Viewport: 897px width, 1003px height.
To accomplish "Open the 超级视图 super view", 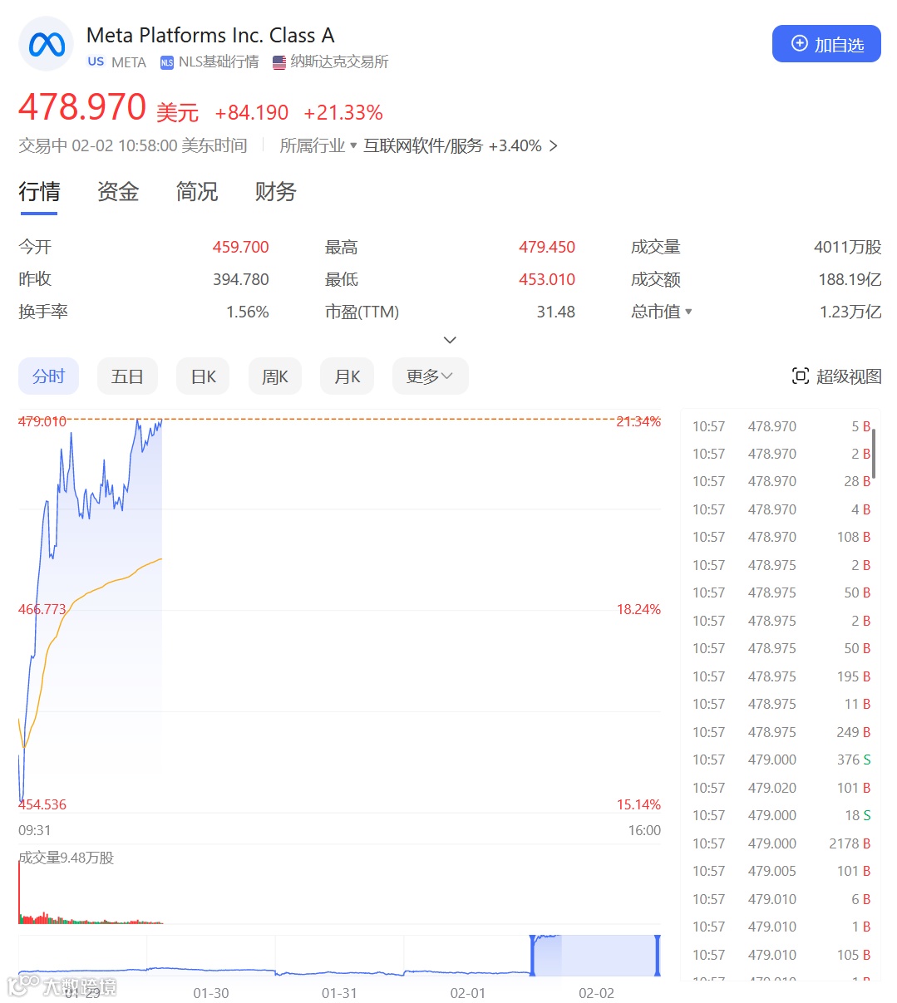I will pyautogui.click(x=836, y=376).
